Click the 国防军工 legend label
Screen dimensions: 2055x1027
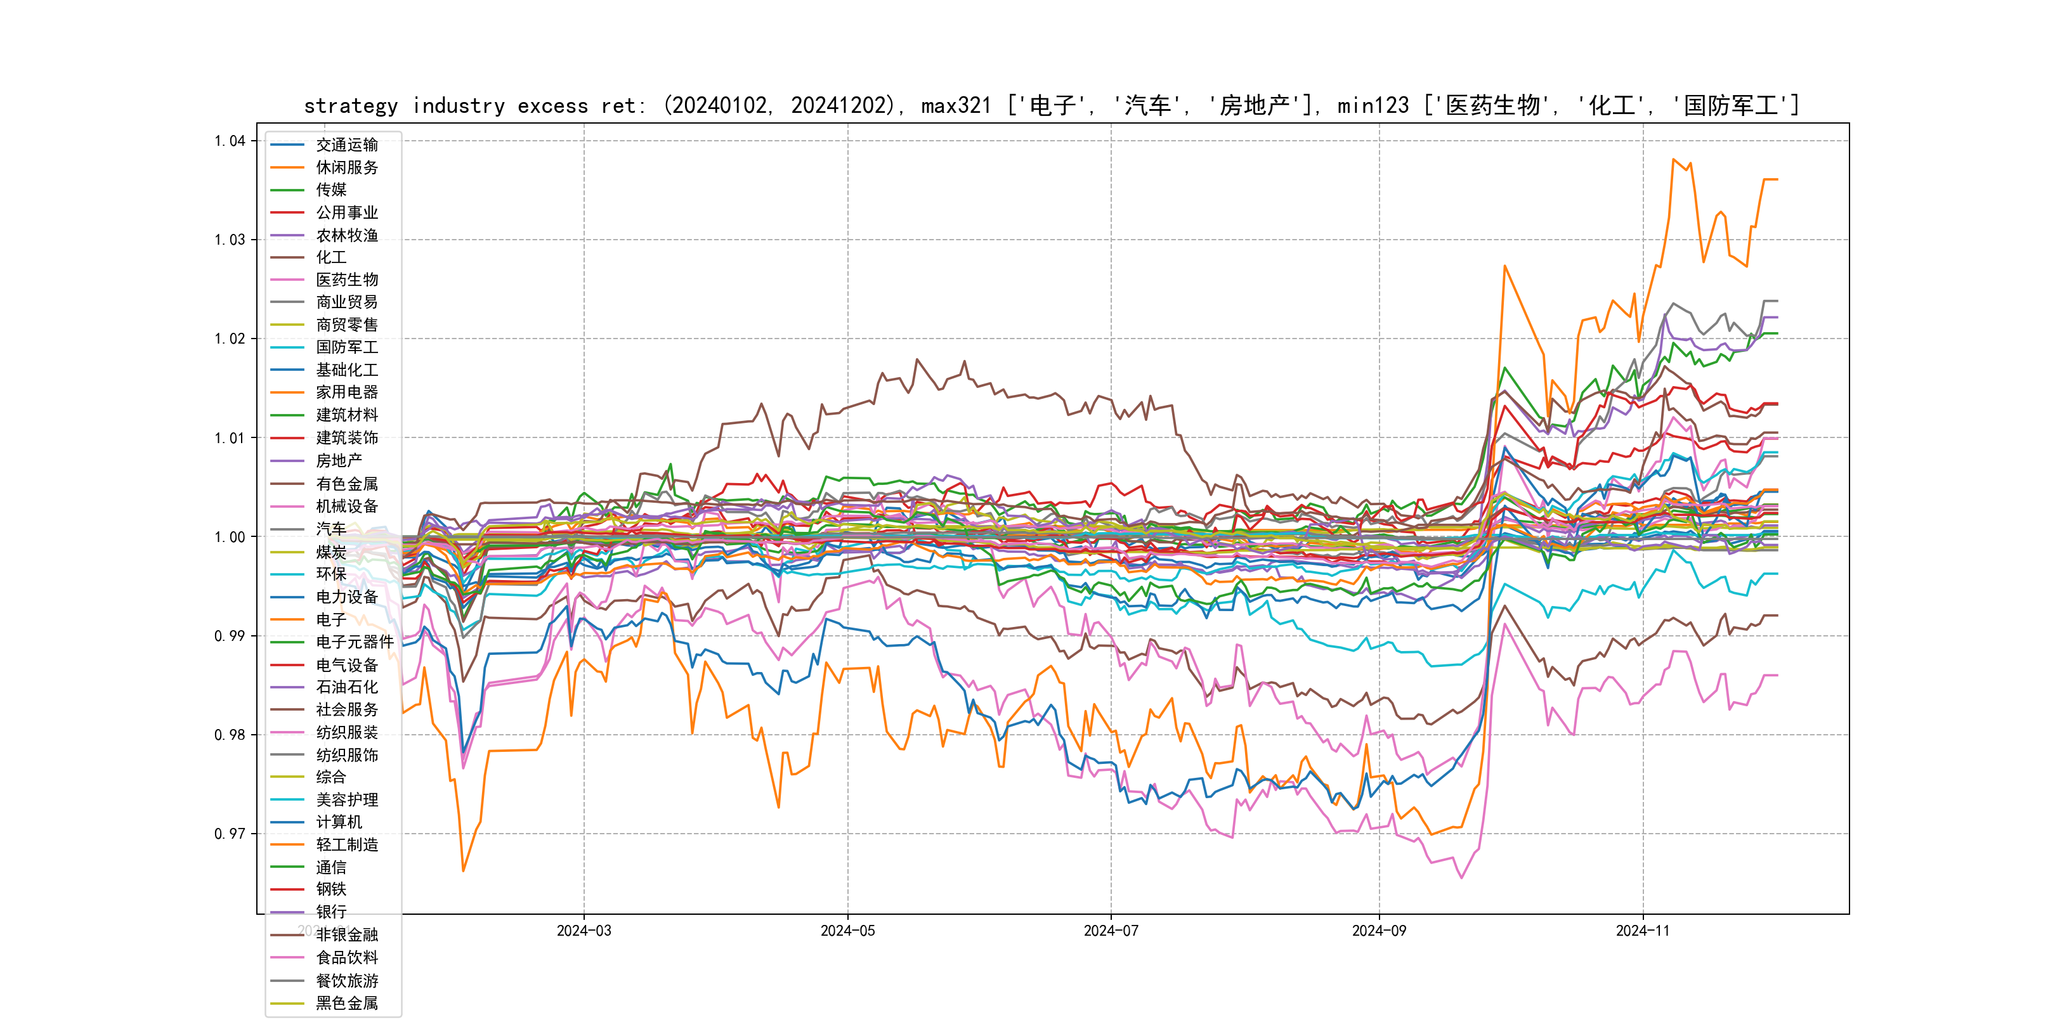tap(346, 347)
